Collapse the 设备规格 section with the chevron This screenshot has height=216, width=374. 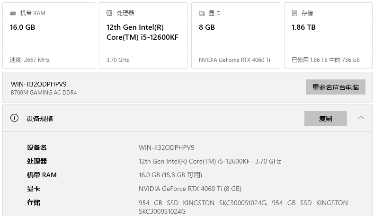[x=361, y=118]
